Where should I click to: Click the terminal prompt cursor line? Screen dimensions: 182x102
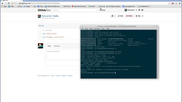point(98,73)
